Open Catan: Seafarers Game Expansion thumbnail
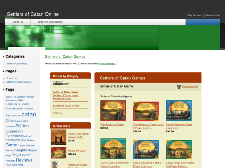 [x=179, y=111]
